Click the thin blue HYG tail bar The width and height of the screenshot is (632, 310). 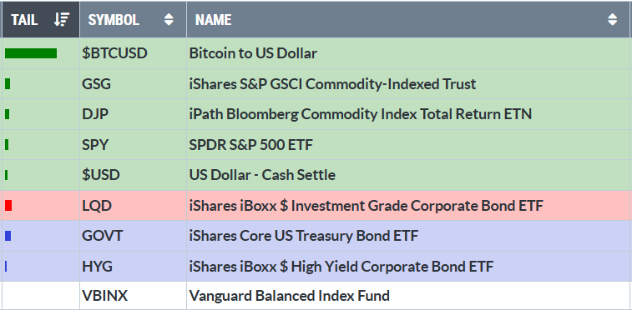pyautogui.click(x=6, y=266)
